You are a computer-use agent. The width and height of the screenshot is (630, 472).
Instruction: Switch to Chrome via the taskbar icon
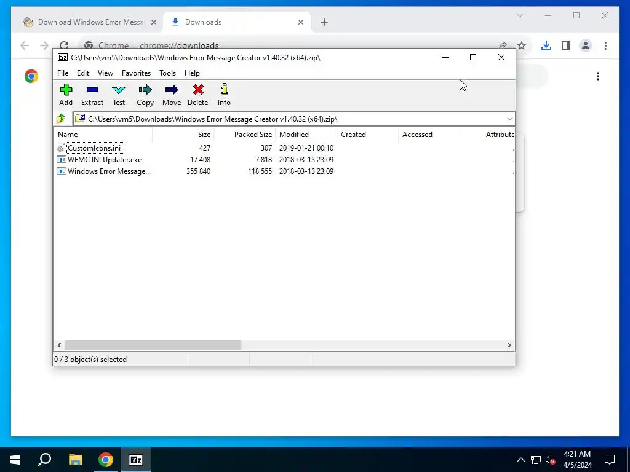coord(106,460)
